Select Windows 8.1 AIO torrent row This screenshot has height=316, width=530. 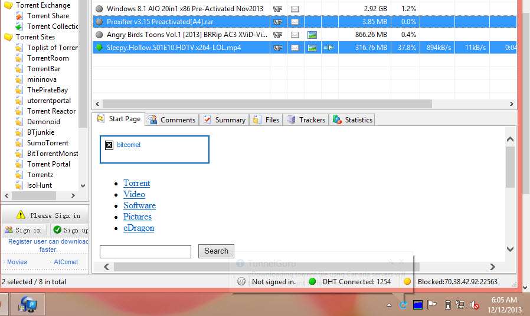click(x=304, y=9)
